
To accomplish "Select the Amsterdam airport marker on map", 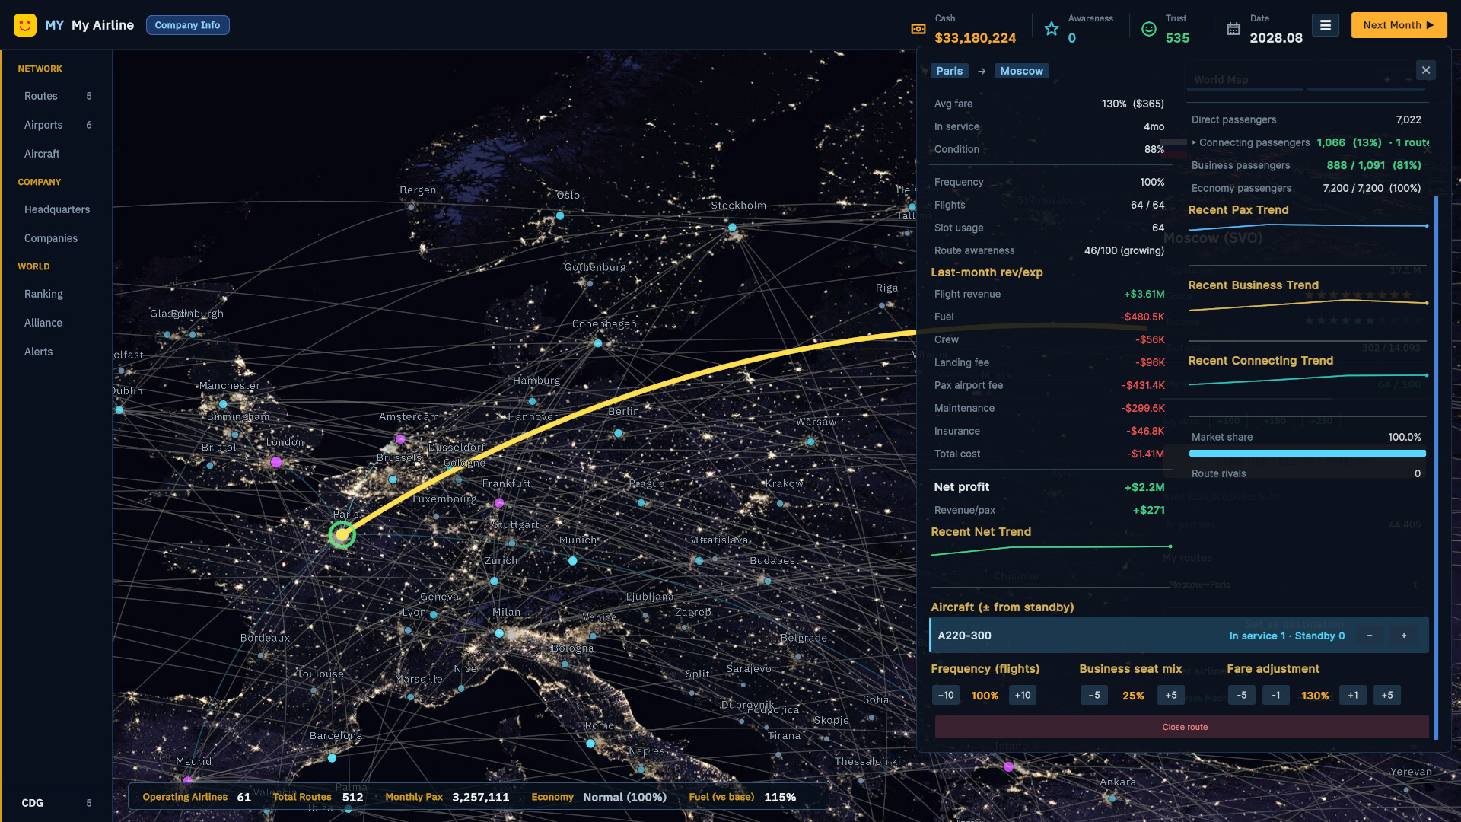I will 400,439.
